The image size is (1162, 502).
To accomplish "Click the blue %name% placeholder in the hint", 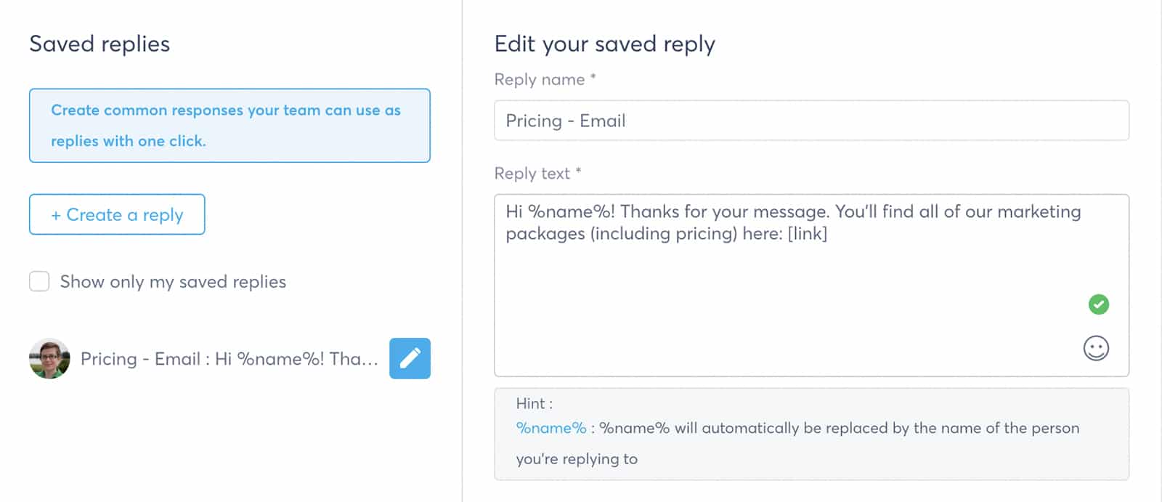I will 551,428.
